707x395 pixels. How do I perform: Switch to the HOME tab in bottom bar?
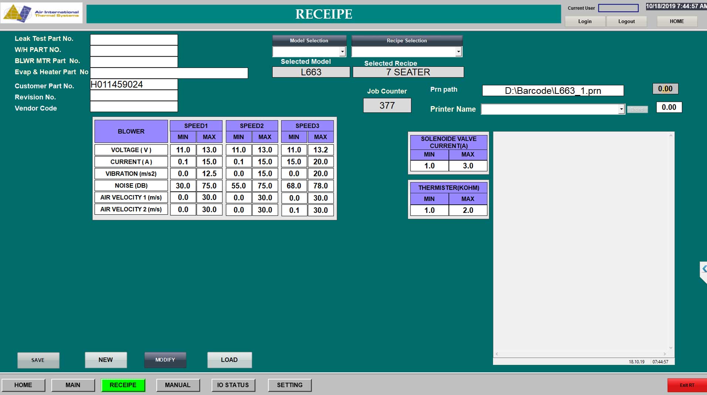click(23, 385)
